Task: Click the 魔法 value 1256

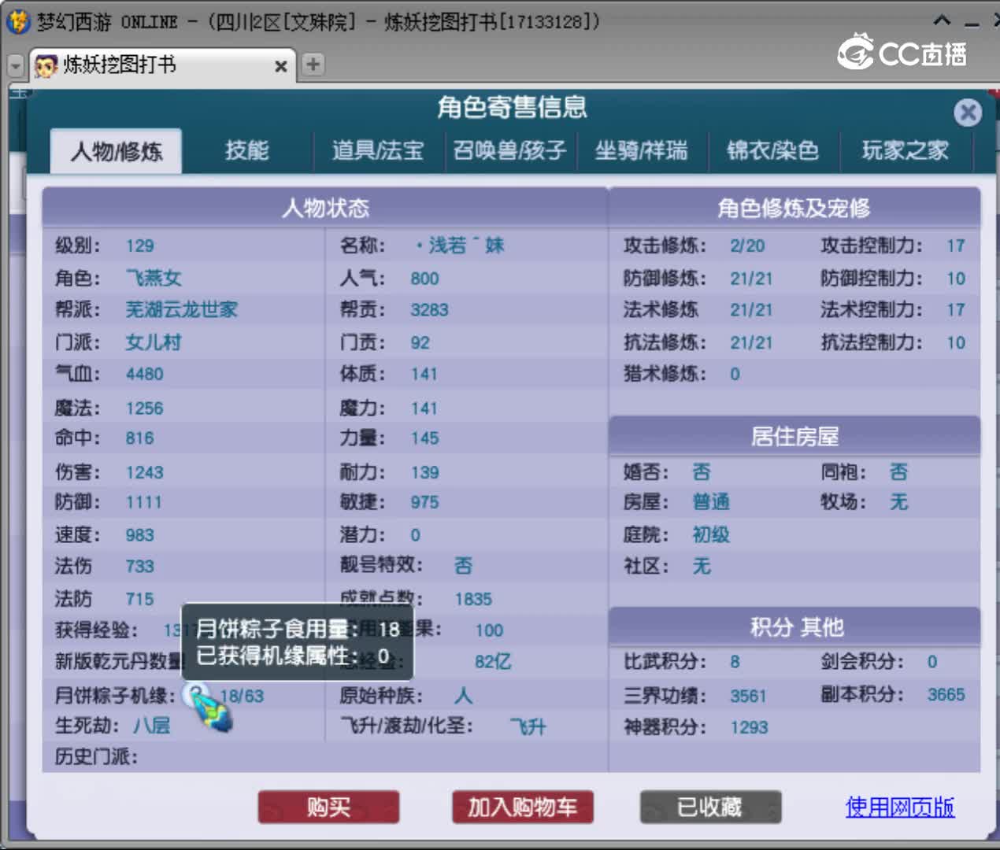Action: (x=145, y=408)
